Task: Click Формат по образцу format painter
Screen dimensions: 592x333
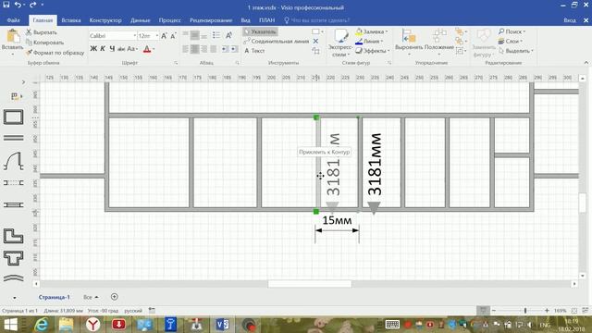Action: pos(55,53)
